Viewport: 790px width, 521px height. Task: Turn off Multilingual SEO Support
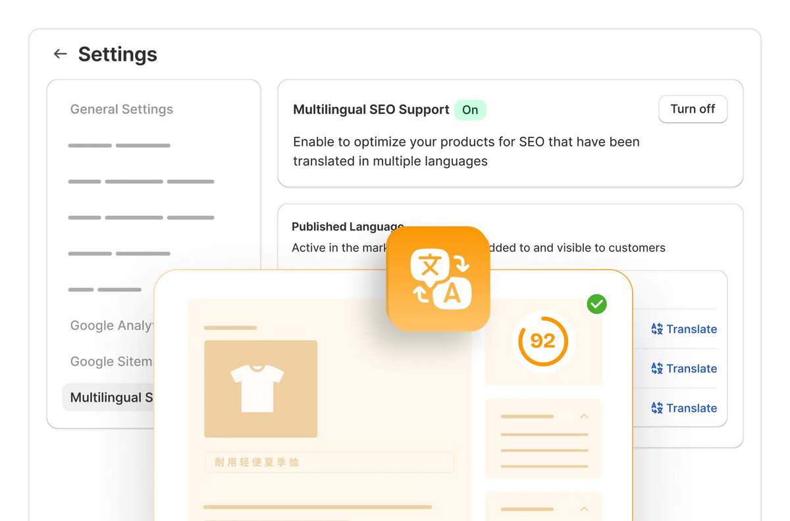693,109
